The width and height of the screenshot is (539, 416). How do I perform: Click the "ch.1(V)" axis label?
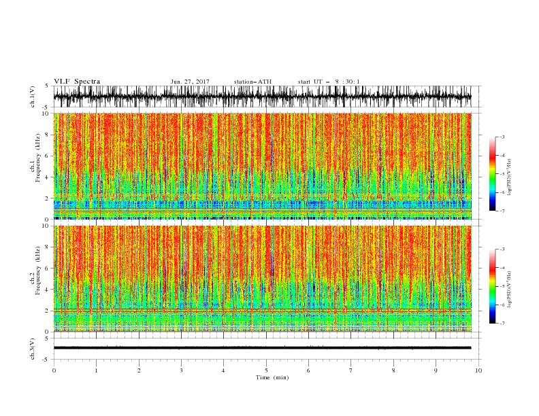point(33,97)
